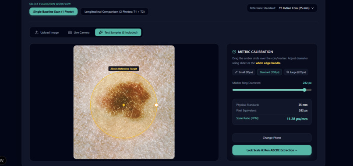
Task: Click the amber circle center dot
Action: pos(124,105)
